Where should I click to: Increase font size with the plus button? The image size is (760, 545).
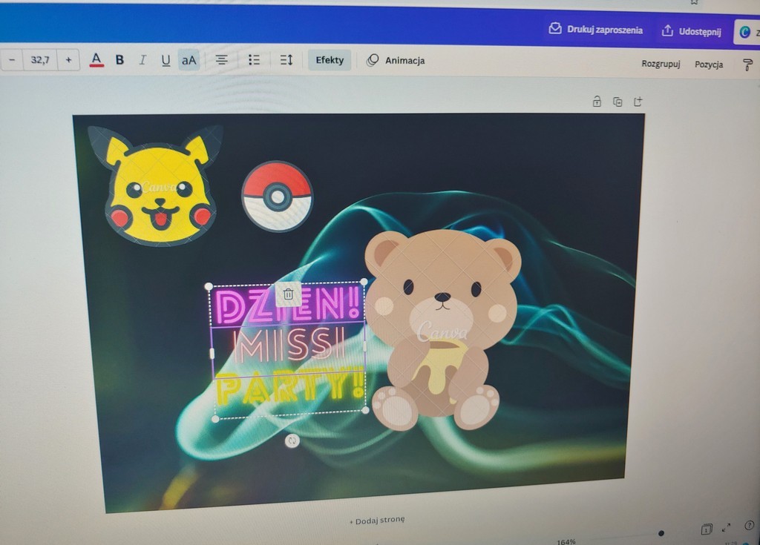tap(68, 60)
